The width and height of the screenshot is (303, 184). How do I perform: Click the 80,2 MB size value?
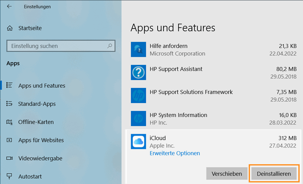click(287, 69)
